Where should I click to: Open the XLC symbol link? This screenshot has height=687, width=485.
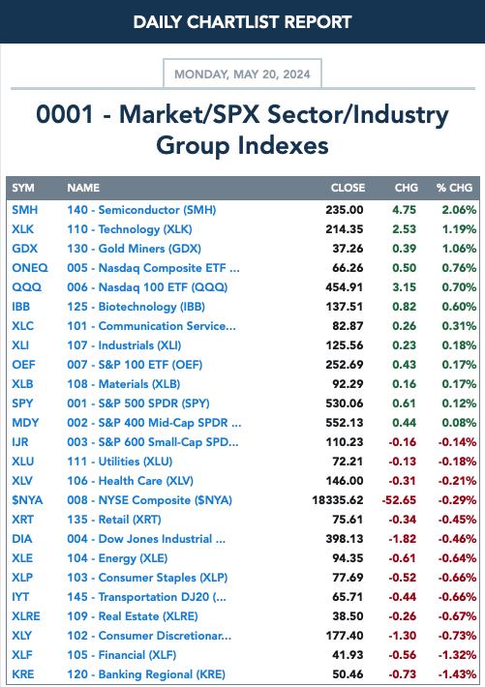click(x=23, y=326)
